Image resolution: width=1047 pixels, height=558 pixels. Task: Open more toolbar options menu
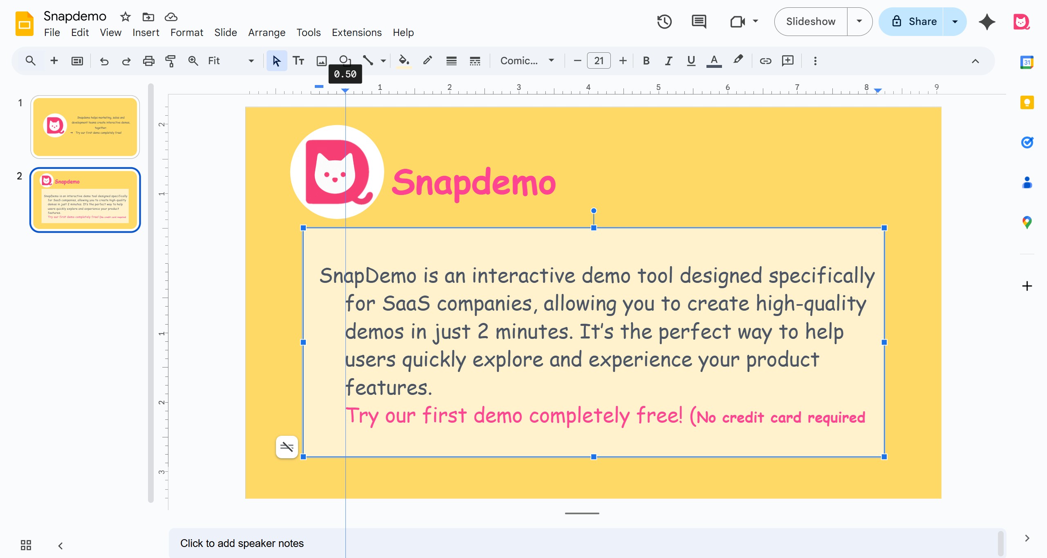click(815, 61)
